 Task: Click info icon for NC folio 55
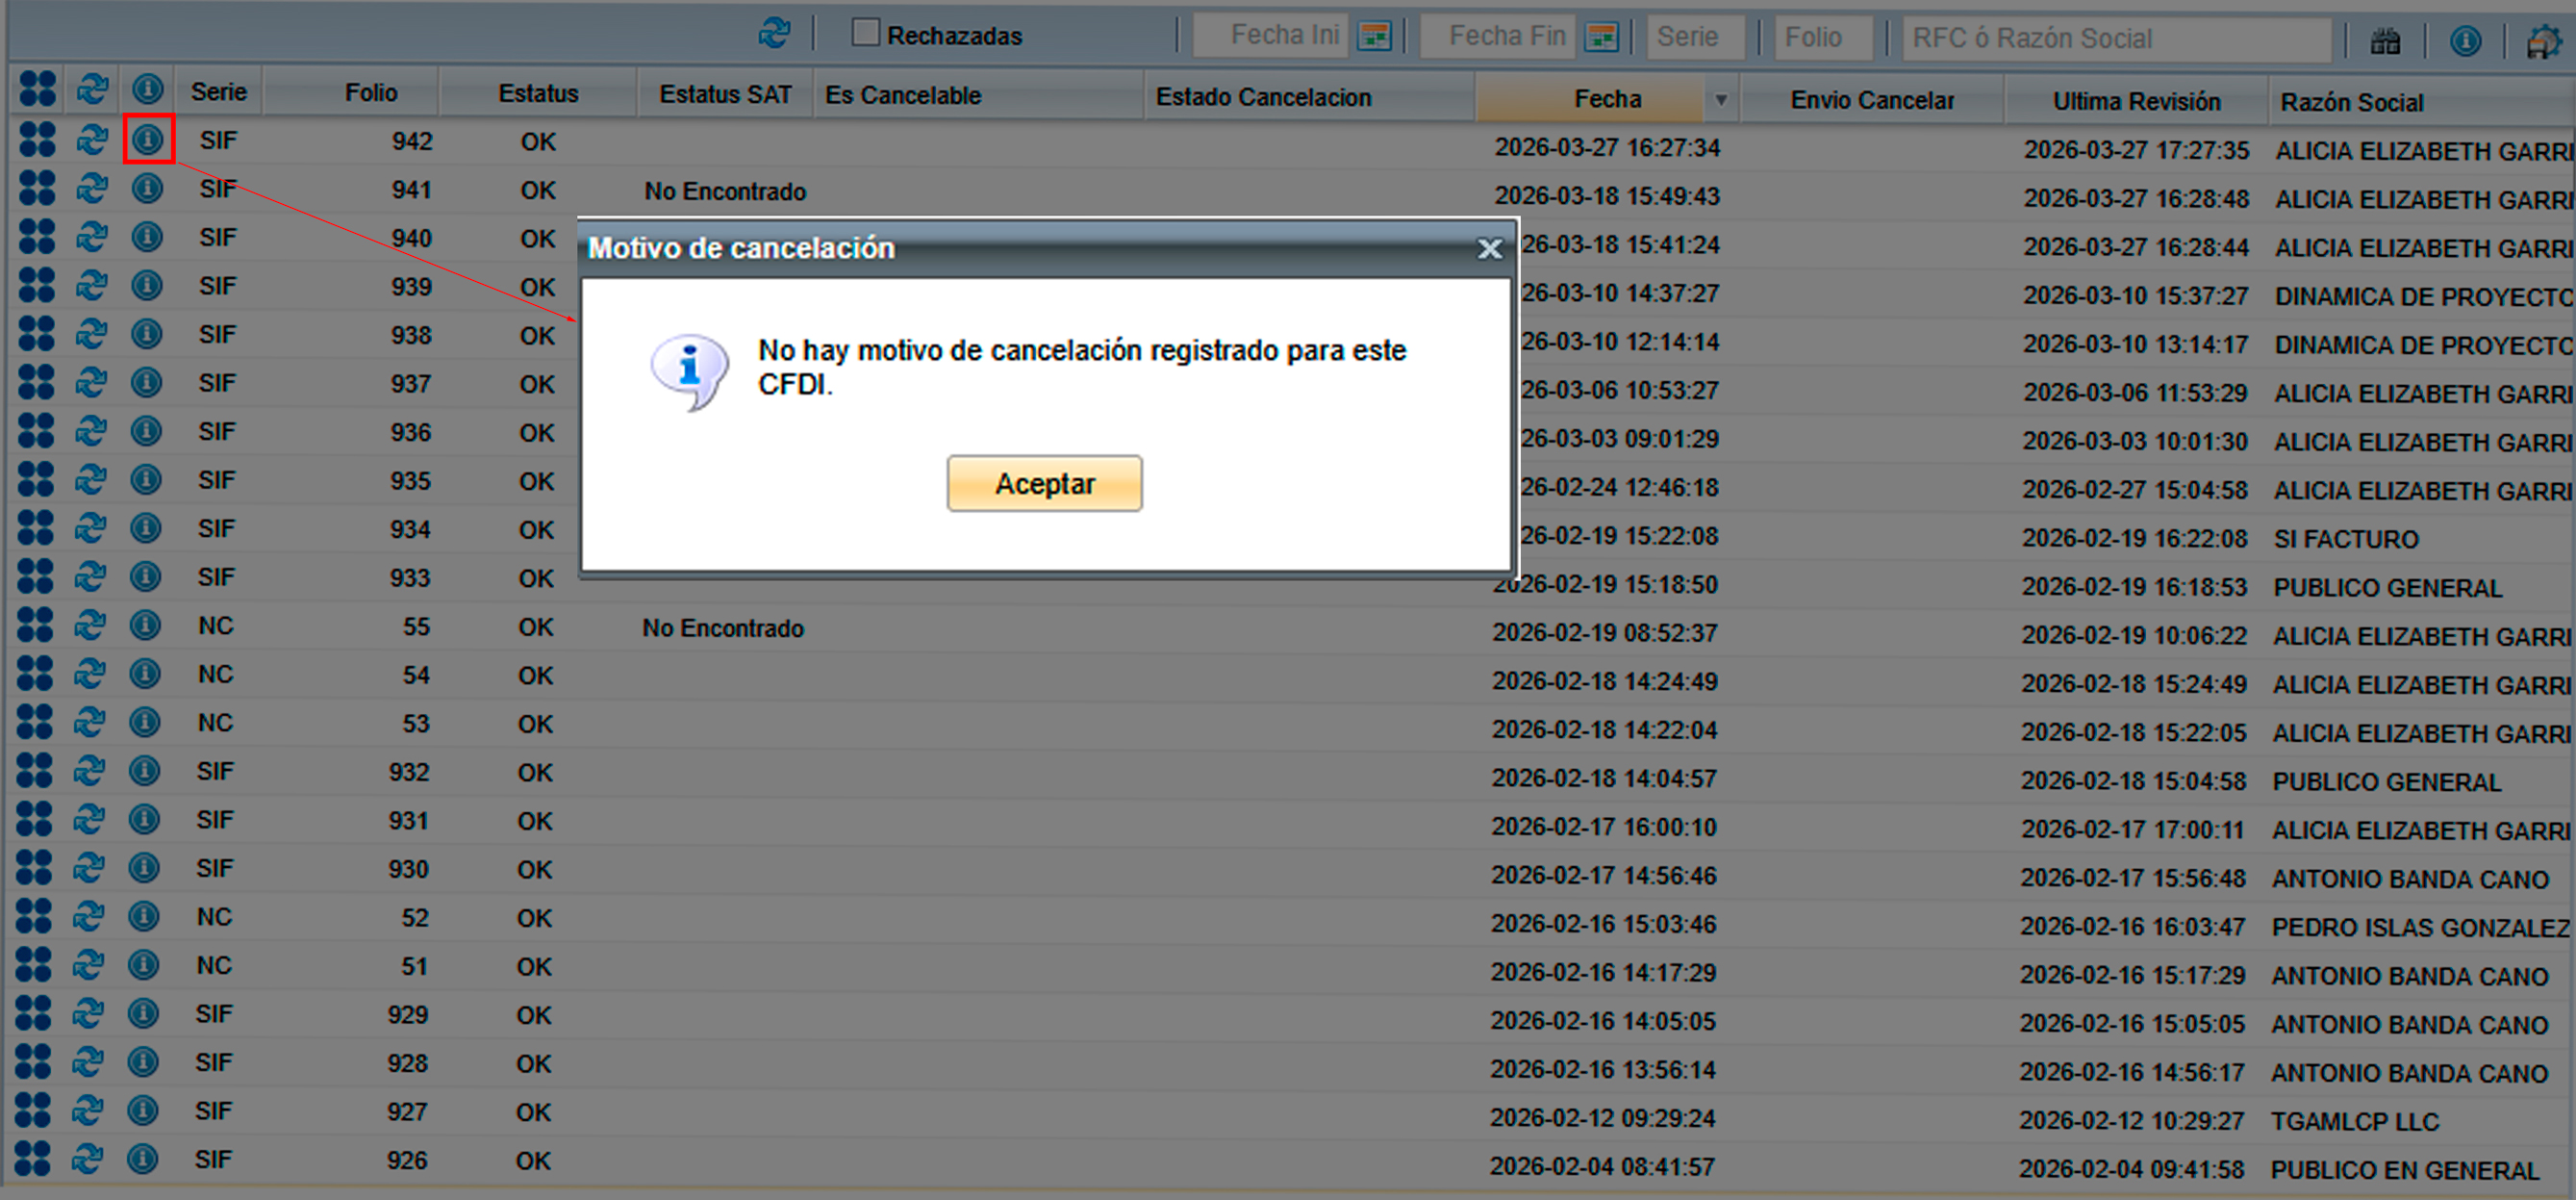pos(146,626)
